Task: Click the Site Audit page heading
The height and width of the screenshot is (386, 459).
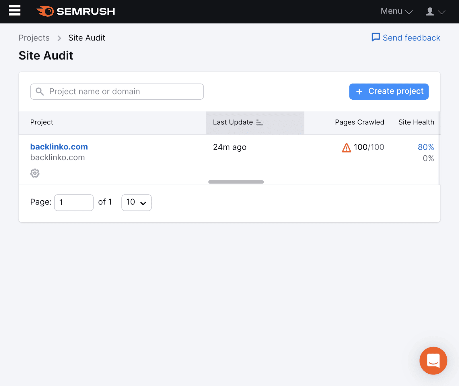Action: point(46,56)
